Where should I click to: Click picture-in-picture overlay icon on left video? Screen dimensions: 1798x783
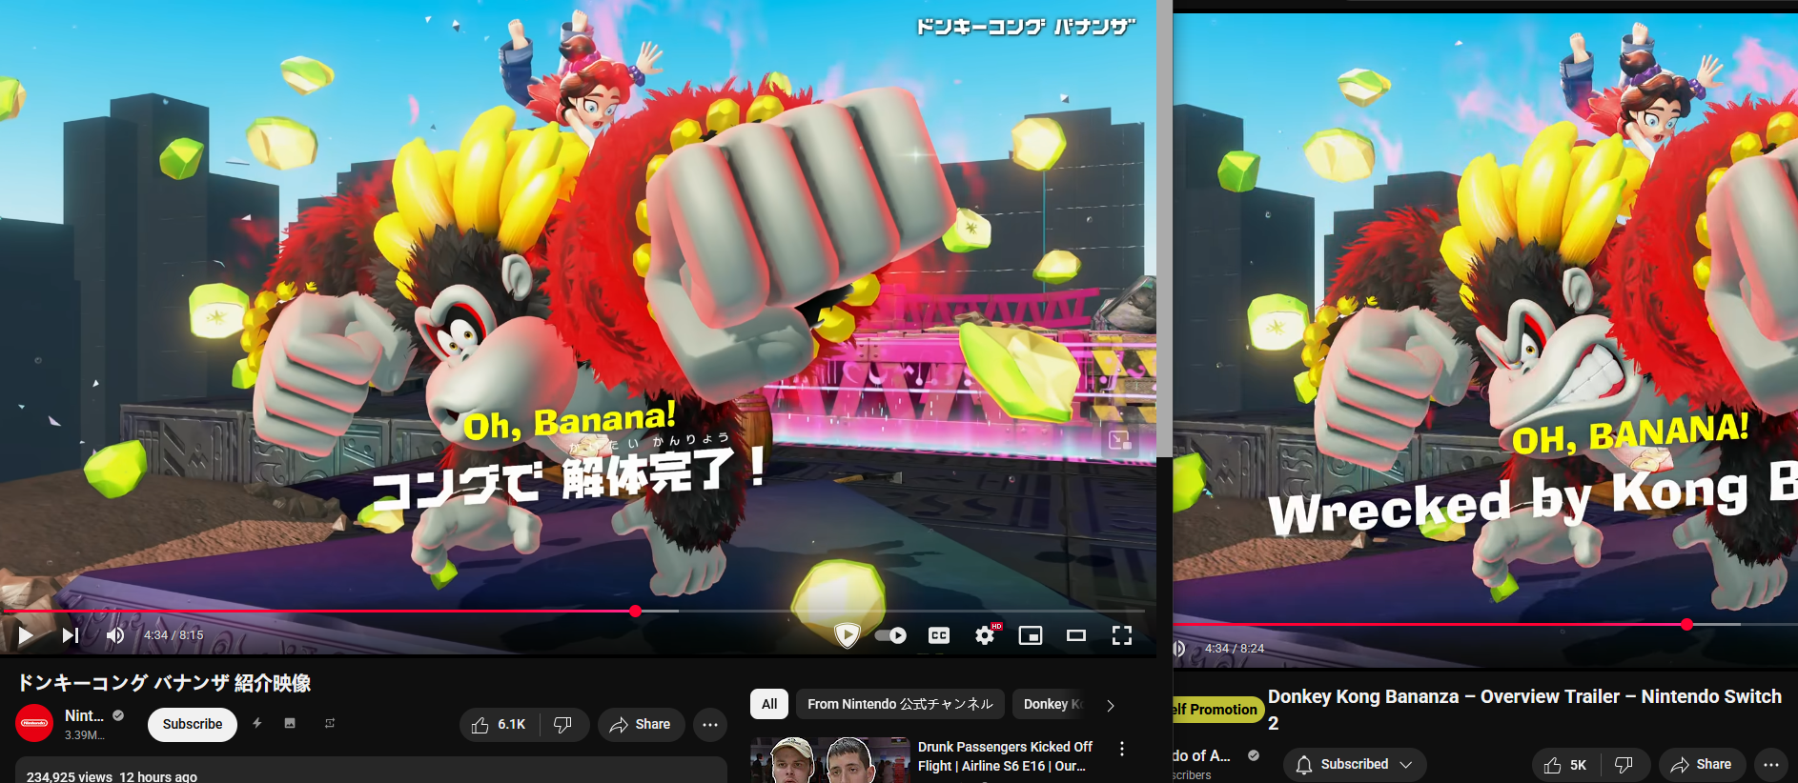(x=1120, y=440)
